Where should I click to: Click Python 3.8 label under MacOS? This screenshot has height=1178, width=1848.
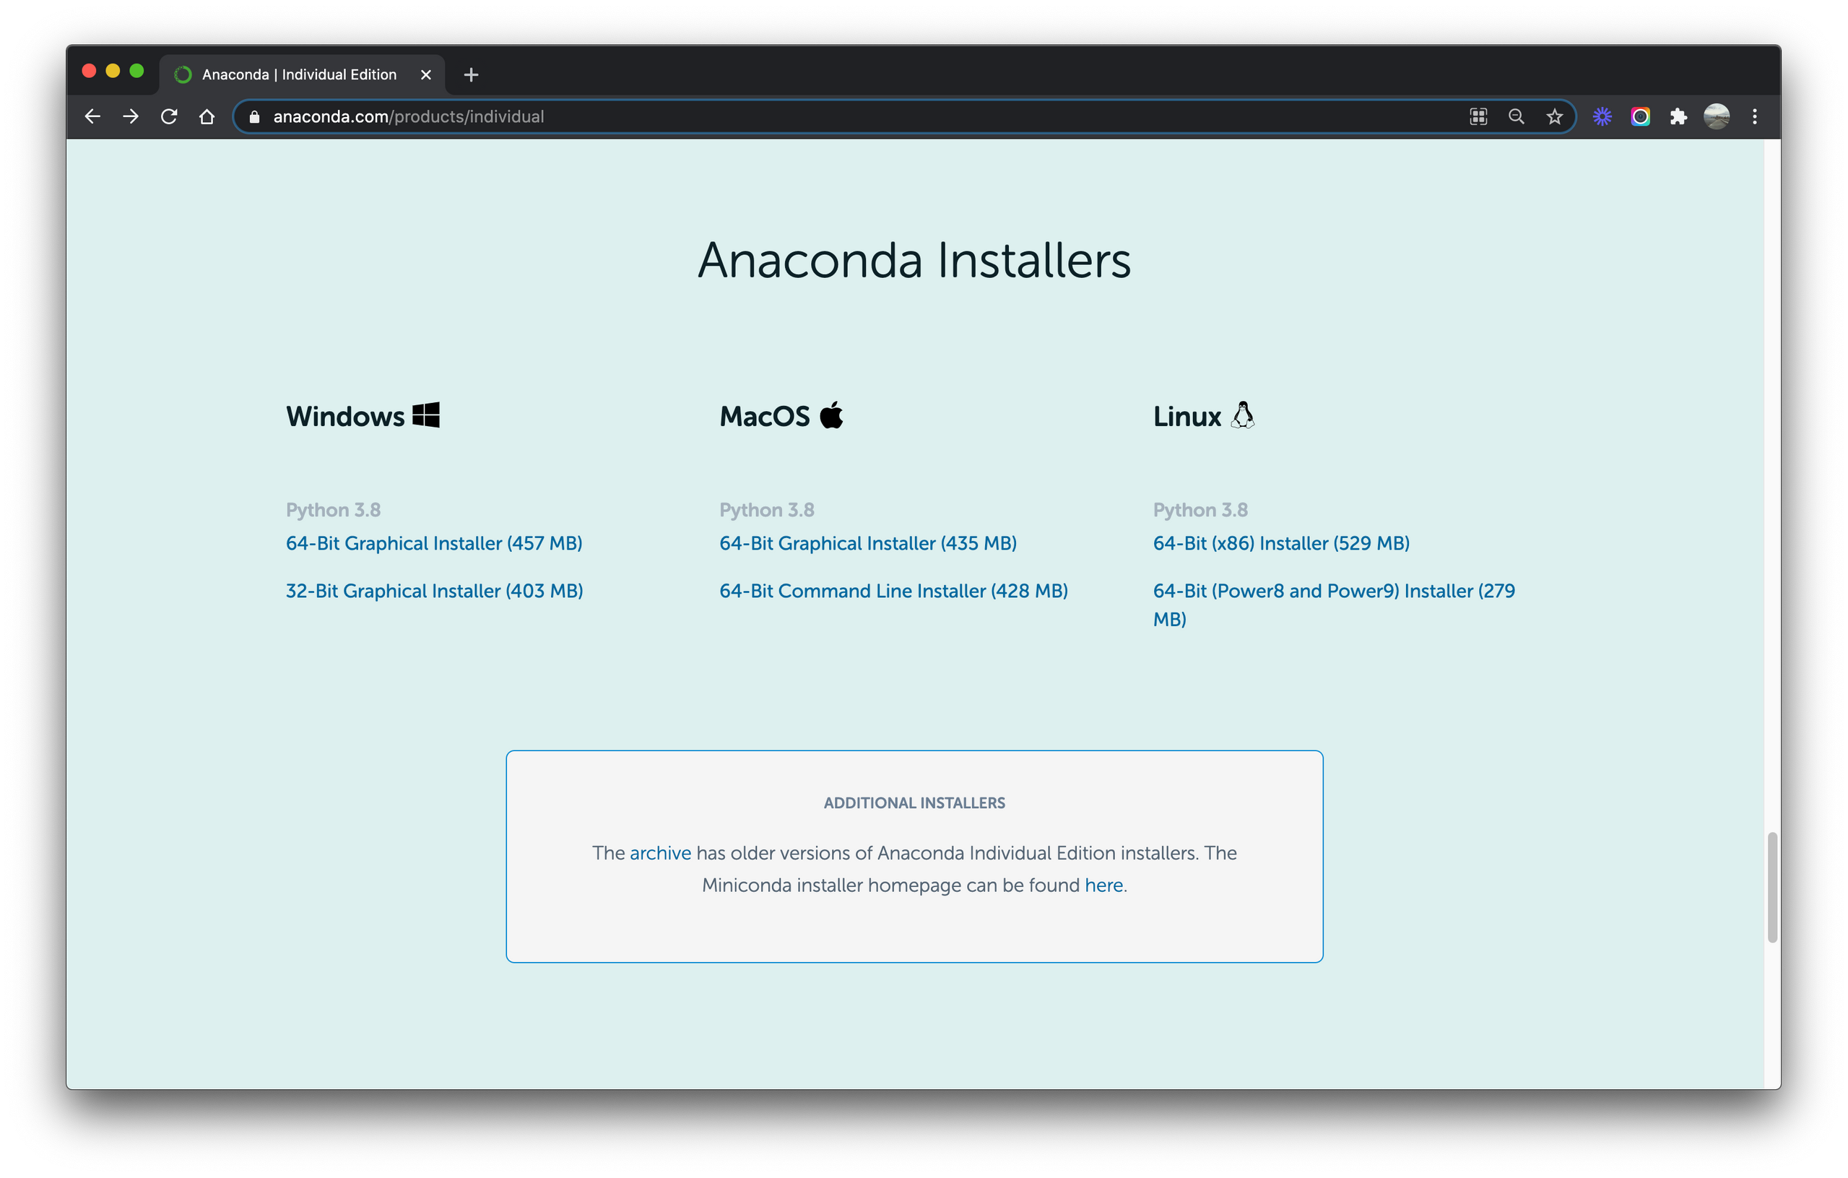pyautogui.click(x=767, y=510)
